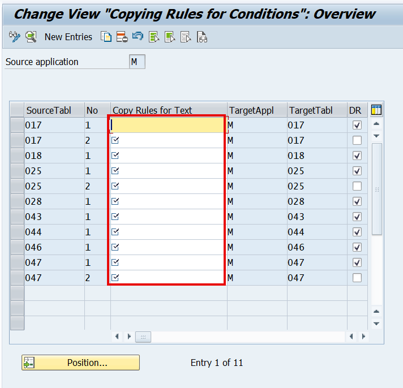
Task: Click the green Position button icon
Action: [x=29, y=363]
